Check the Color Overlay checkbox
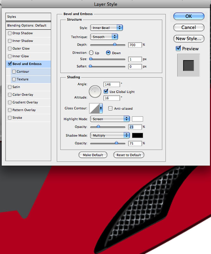This screenshot has height=254, width=211. [10, 95]
